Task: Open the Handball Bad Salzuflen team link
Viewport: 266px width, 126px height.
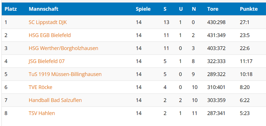Action: (x=55, y=100)
